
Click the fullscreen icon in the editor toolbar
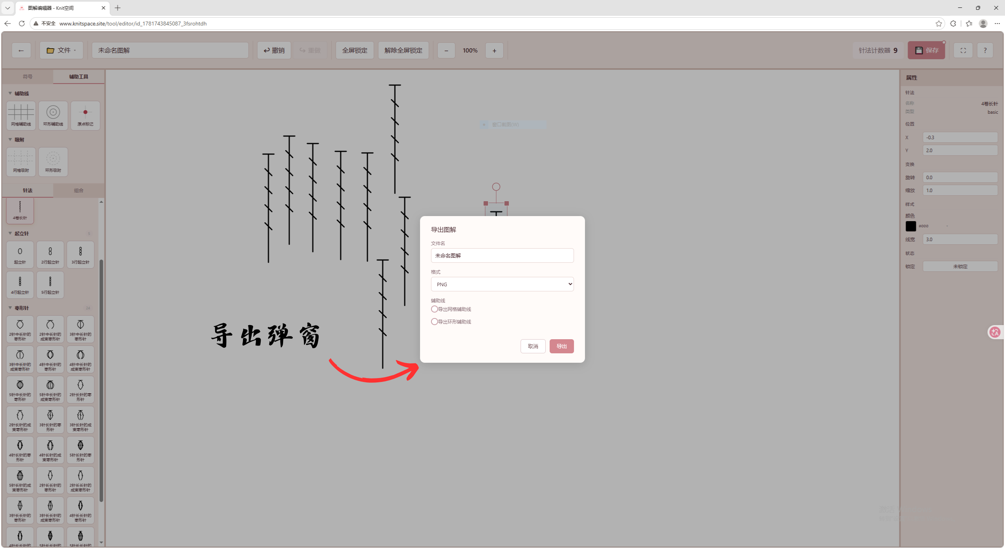(963, 50)
